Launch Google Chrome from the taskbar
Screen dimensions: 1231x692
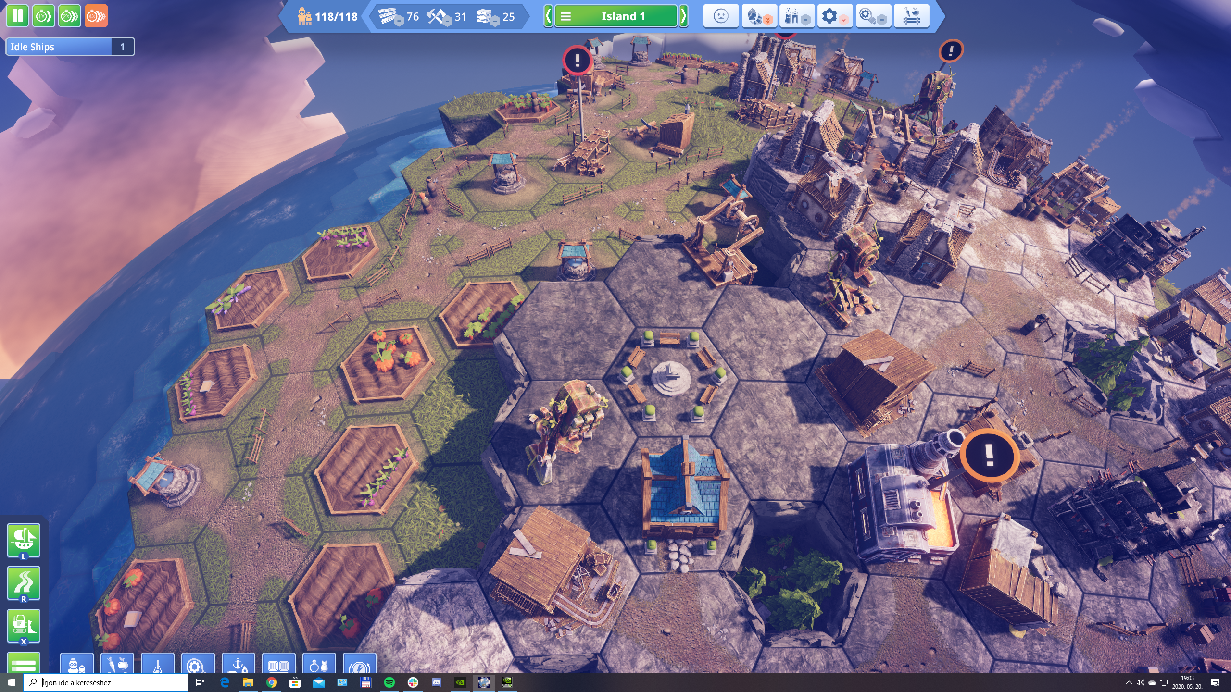pyautogui.click(x=272, y=682)
